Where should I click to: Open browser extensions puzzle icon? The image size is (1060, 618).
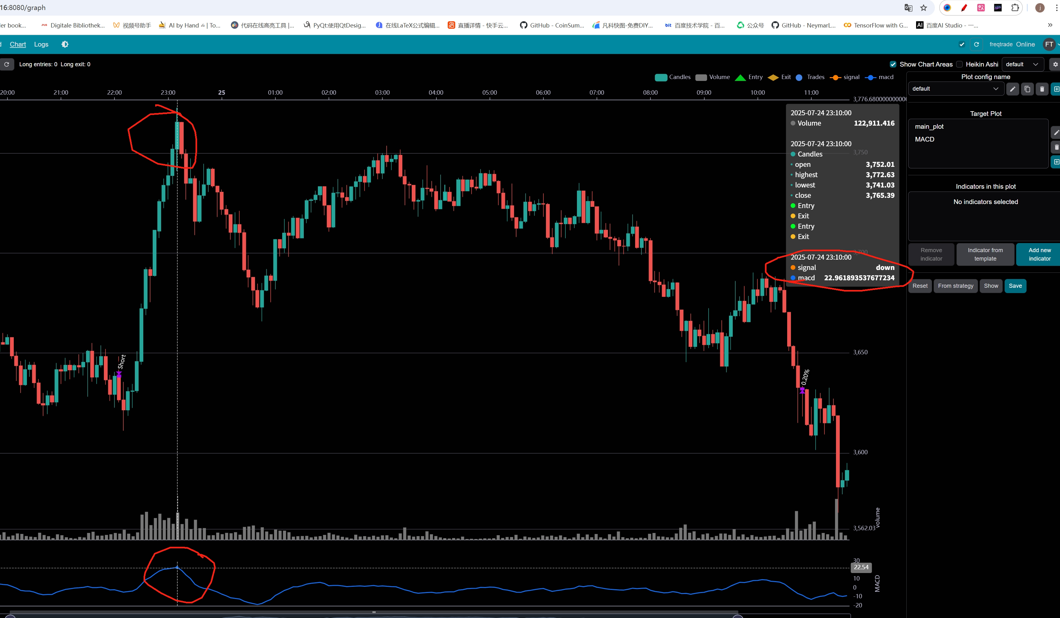(1015, 7)
